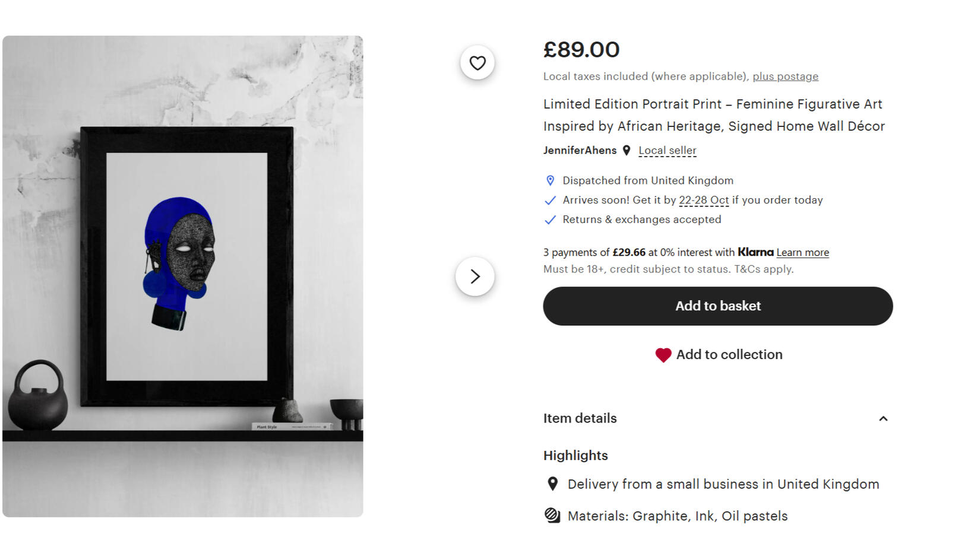Image resolution: width=968 pixels, height=534 pixels.
Task: Click checkmark beside Returns & exchanges accepted
Action: coord(551,220)
